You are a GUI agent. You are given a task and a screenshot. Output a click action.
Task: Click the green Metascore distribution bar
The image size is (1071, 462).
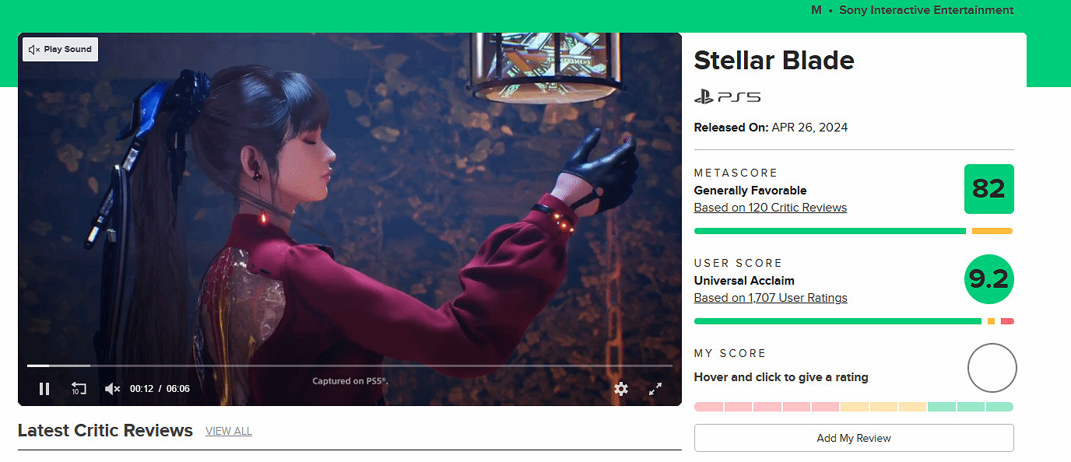(x=830, y=231)
